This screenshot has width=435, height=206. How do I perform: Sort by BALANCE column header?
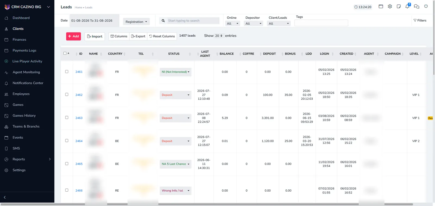tap(226, 54)
